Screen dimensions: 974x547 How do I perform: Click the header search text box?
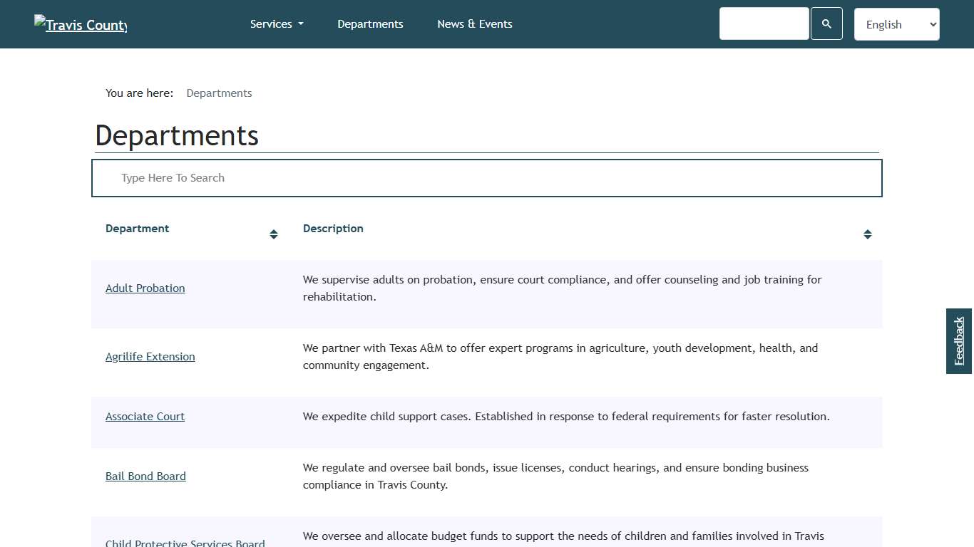coord(764,24)
